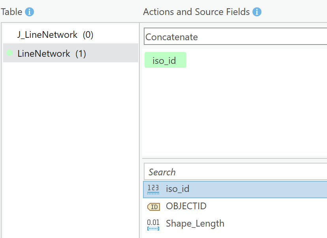Choose Shape_Length from the field list
Viewport: 327px width, 238px height.
(195, 223)
